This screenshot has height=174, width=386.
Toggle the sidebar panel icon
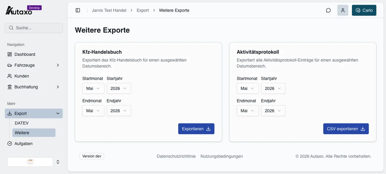coord(78,10)
